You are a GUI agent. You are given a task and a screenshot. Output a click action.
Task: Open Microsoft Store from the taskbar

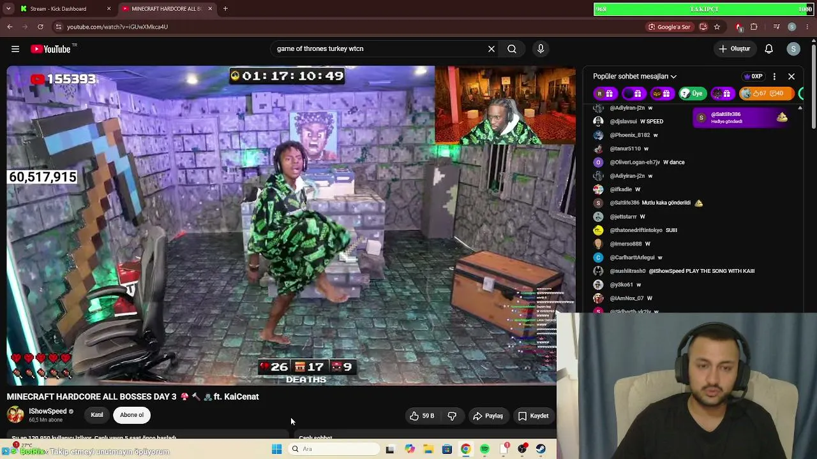tap(447, 449)
